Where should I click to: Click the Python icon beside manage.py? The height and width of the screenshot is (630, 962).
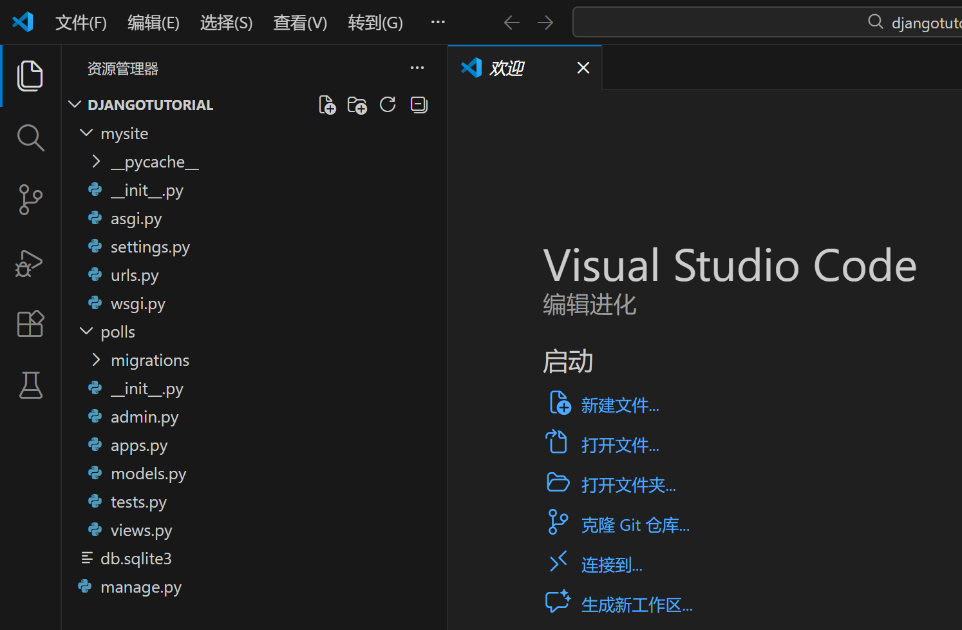(x=85, y=586)
